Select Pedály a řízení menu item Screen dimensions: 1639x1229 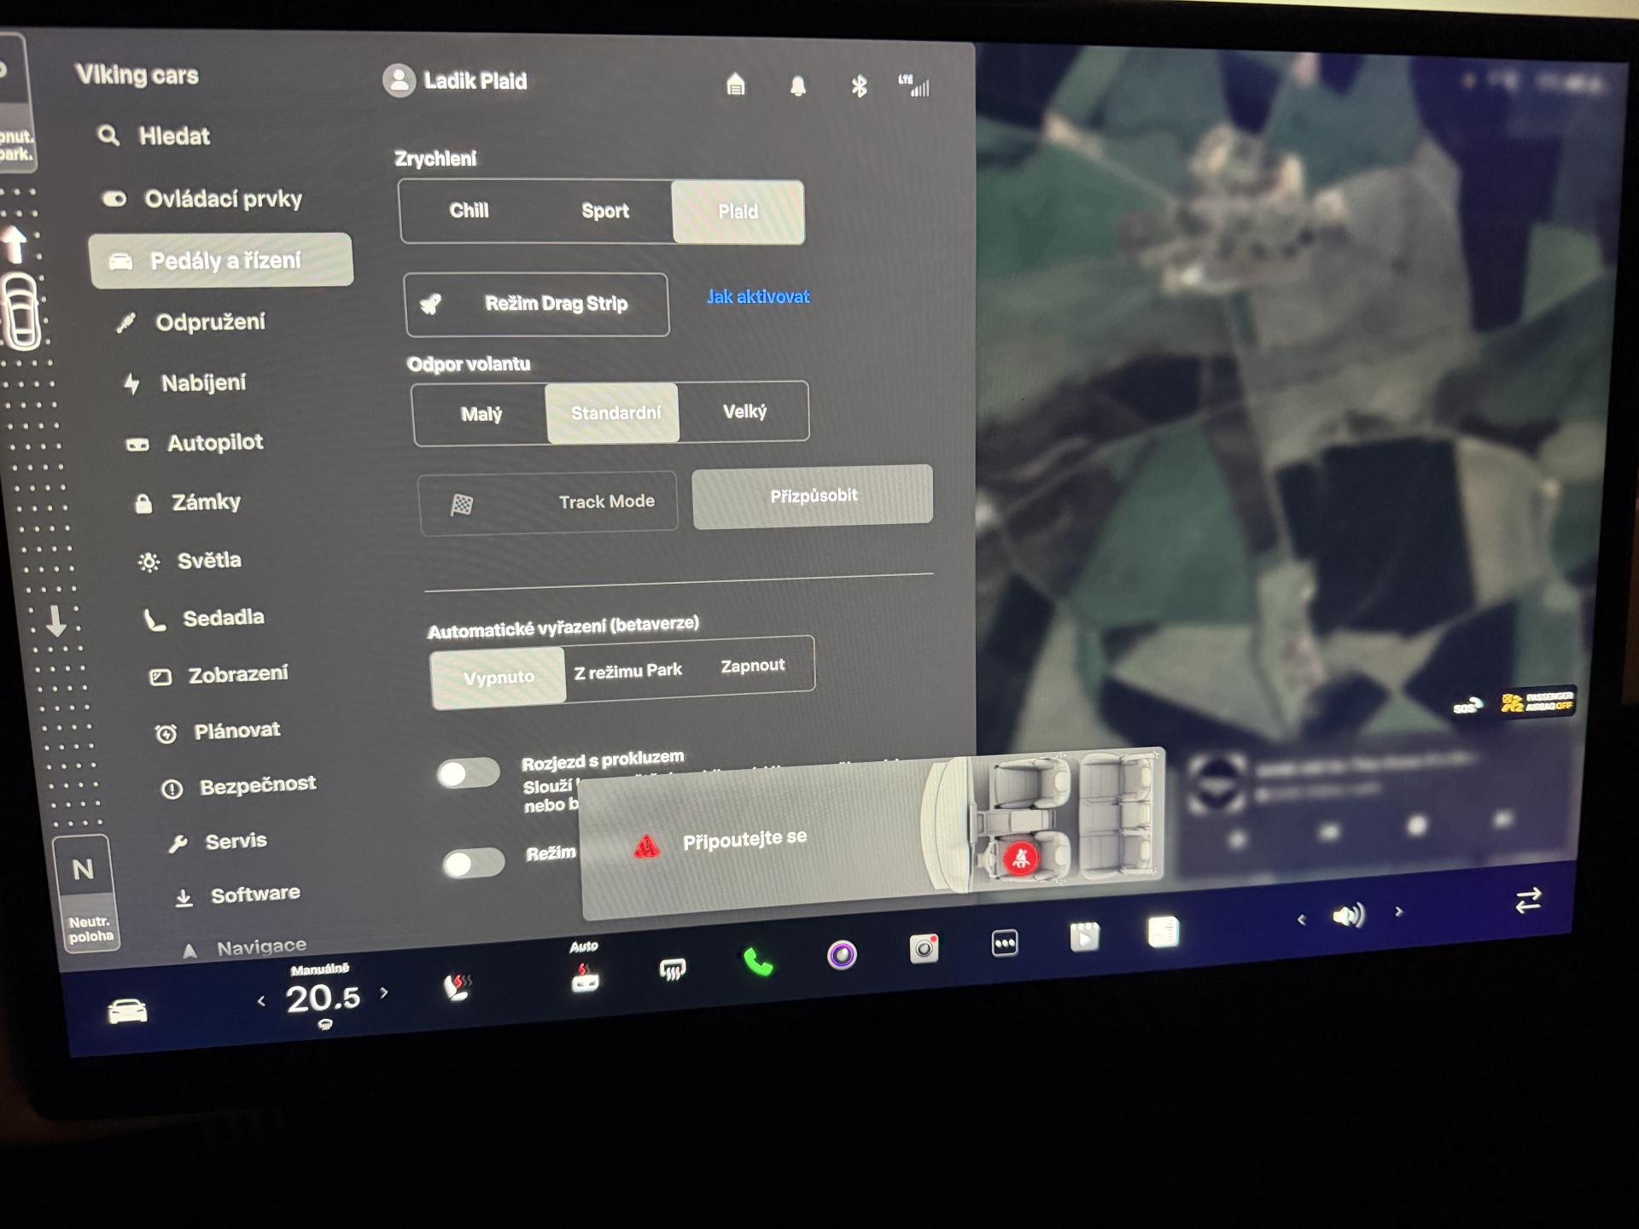pos(220,260)
